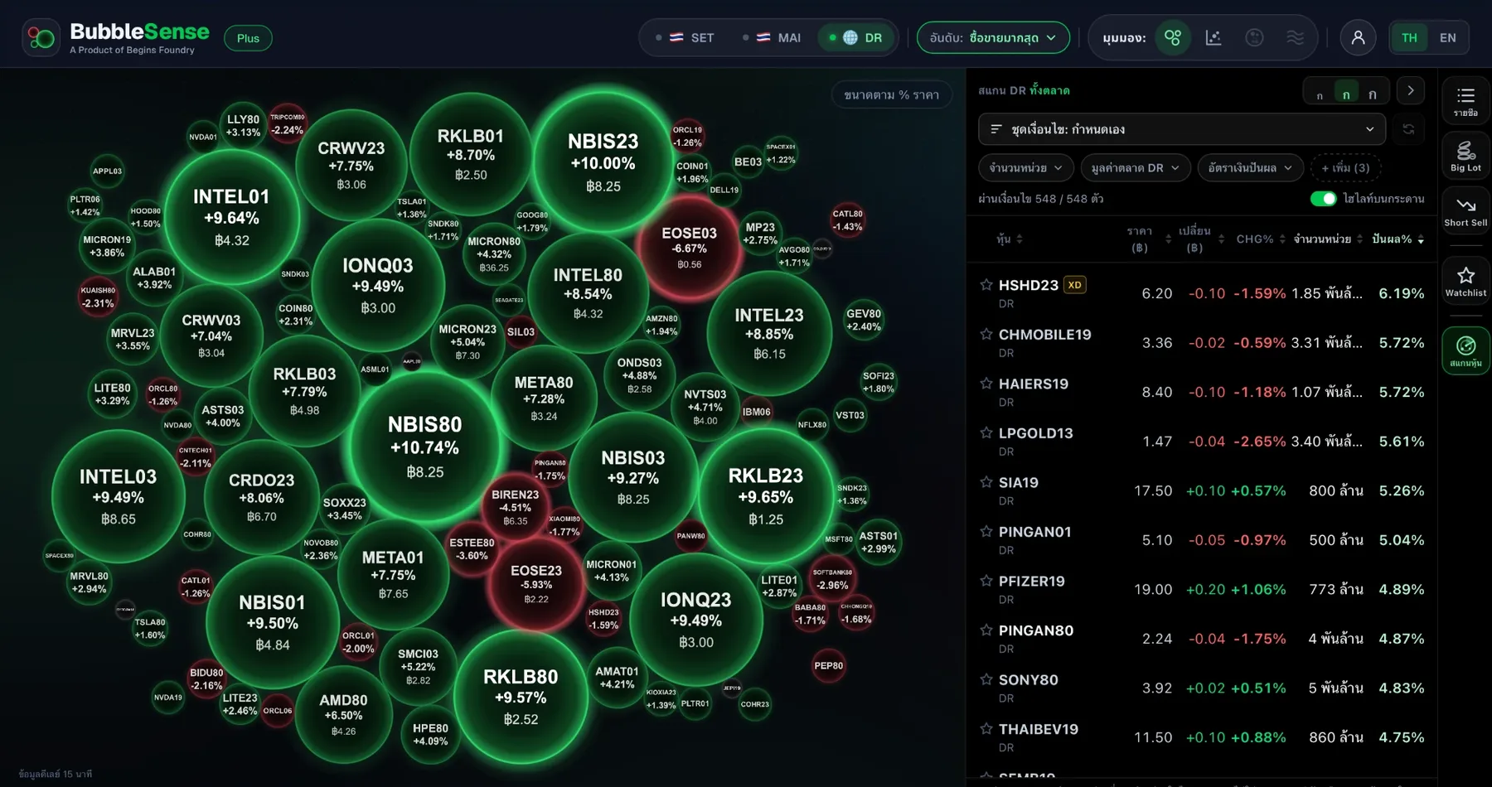This screenshot has height=787, width=1492.
Task: Open the user profile icon
Action: (x=1358, y=37)
